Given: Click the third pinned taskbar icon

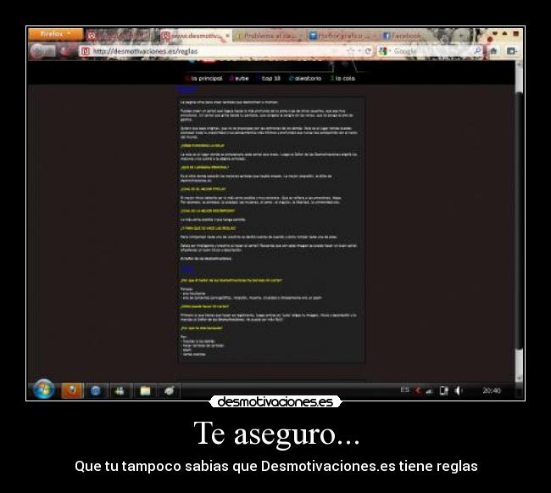Looking at the screenshot, I should 120,390.
